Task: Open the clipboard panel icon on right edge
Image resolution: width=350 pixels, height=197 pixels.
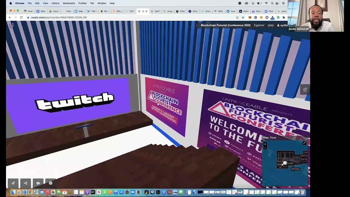Action: point(305,89)
